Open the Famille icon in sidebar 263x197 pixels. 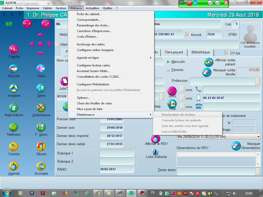14,49
